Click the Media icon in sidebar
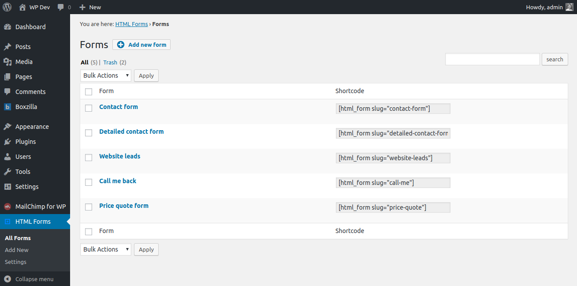Screen dimensions: 577x286 [x=7, y=62]
